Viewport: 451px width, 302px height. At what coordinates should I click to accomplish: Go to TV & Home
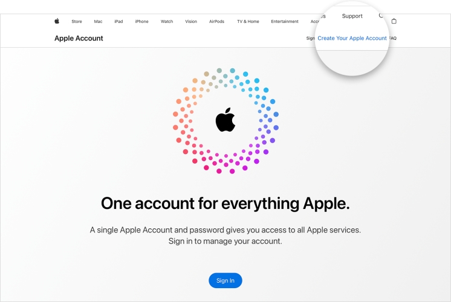click(248, 22)
